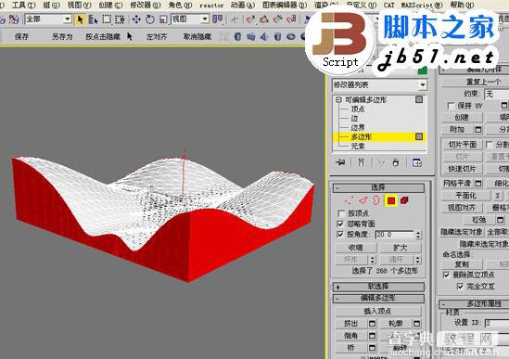Image resolution: width=509 pixels, height=359 pixels.
Task: Click the 扩大 button
Action: point(401,248)
